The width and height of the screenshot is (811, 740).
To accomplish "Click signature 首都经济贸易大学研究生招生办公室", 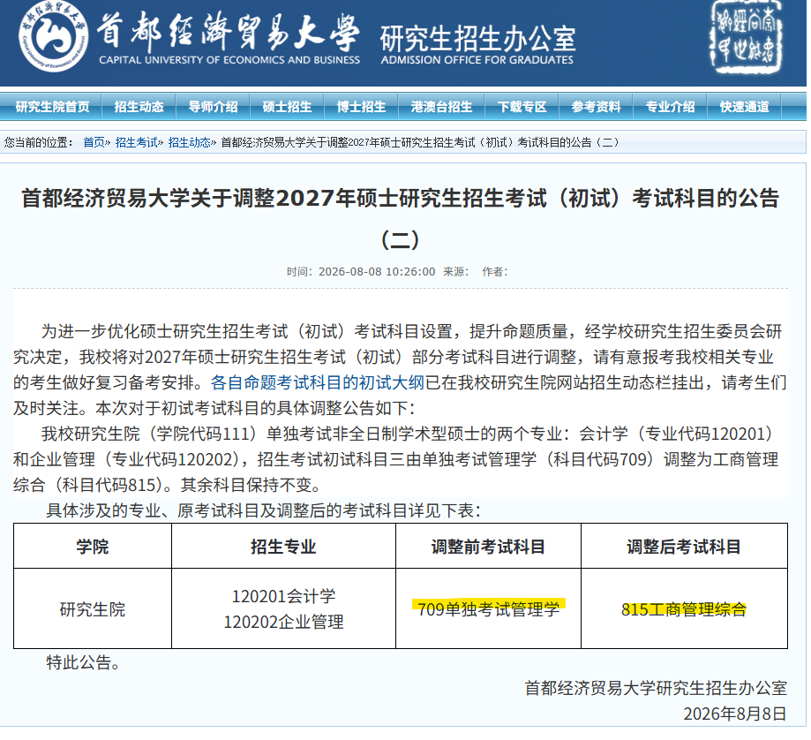I will 656,688.
